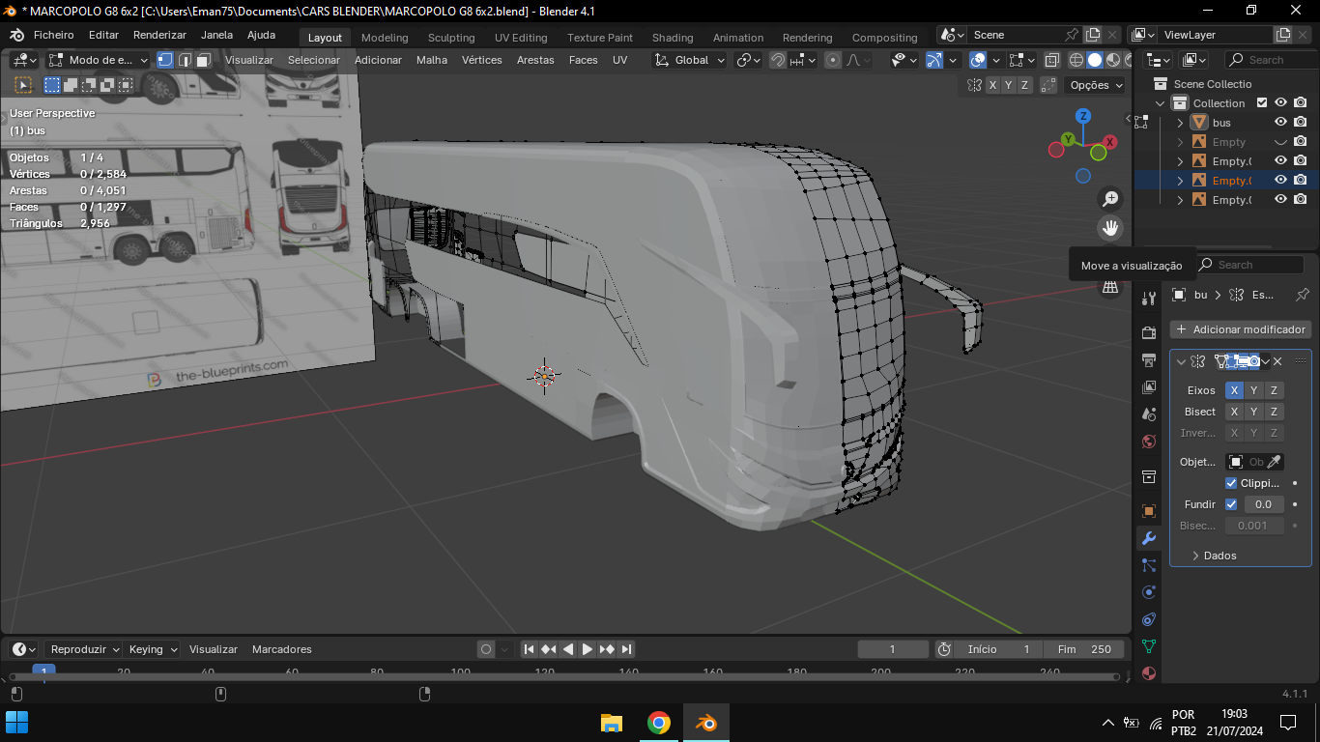Open the Material properties tab

(x=1149, y=673)
